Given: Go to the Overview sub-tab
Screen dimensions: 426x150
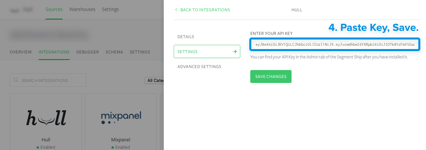Looking at the screenshot, I should click(x=21, y=52).
